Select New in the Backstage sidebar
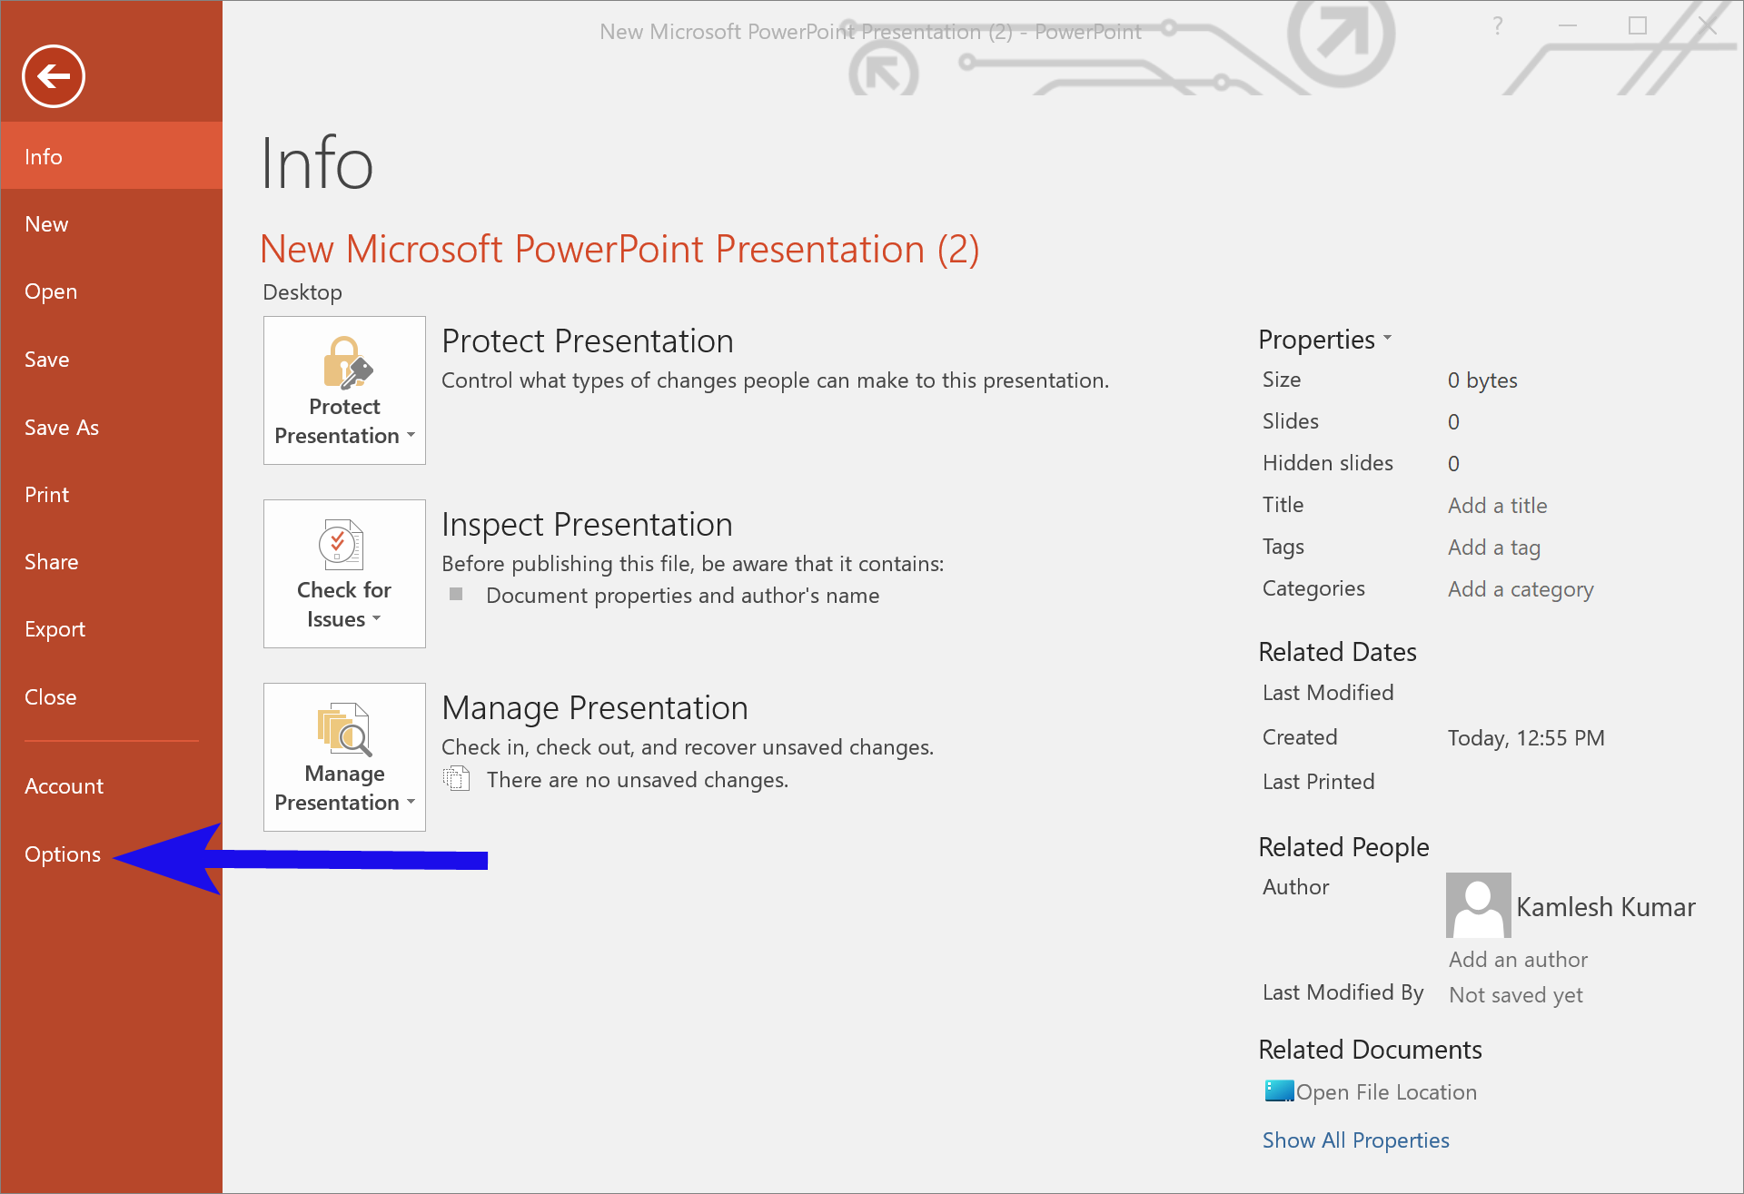Image resolution: width=1744 pixels, height=1194 pixels. click(111, 224)
